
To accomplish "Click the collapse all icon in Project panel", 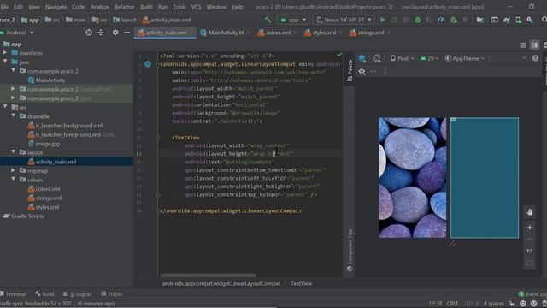I will pyautogui.click(x=101, y=33).
